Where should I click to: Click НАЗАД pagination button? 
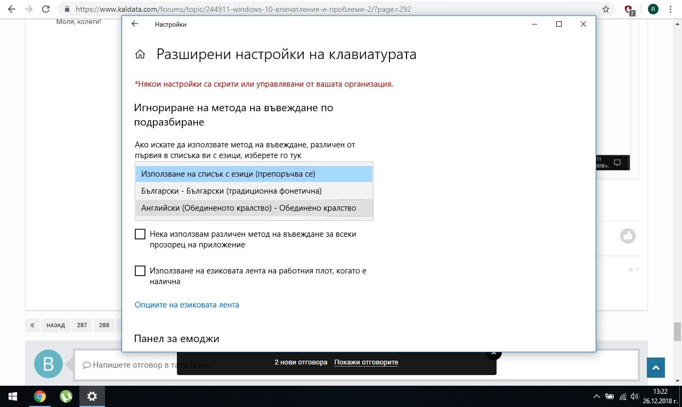tap(55, 325)
